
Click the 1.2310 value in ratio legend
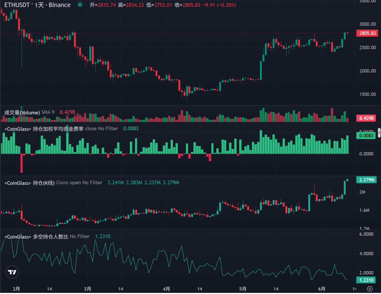tap(103, 236)
